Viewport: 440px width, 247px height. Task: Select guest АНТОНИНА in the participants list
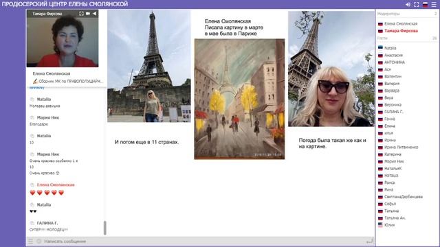click(395, 62)
